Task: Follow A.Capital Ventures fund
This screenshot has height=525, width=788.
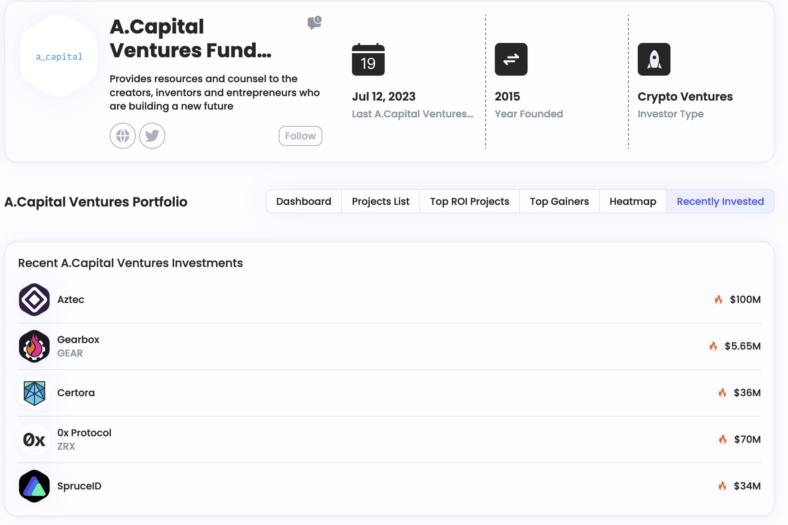Action: pyautogui.click(x=300, y=136)
